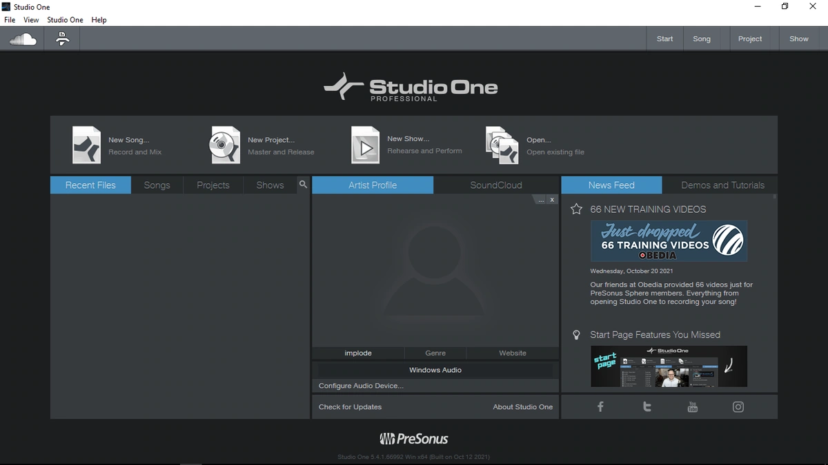Click the search magnifier in Recent Files
Image resolution: width=828 pixels, height=465 pixels.
point(303,185)
